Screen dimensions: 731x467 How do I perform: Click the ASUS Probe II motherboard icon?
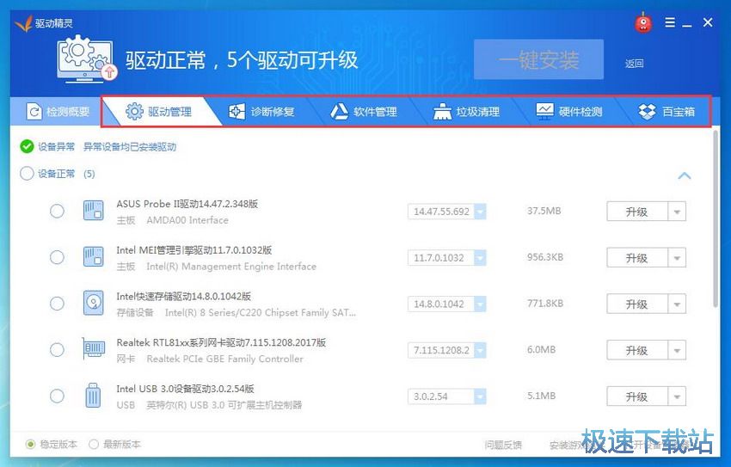click(x=93, y=211)
